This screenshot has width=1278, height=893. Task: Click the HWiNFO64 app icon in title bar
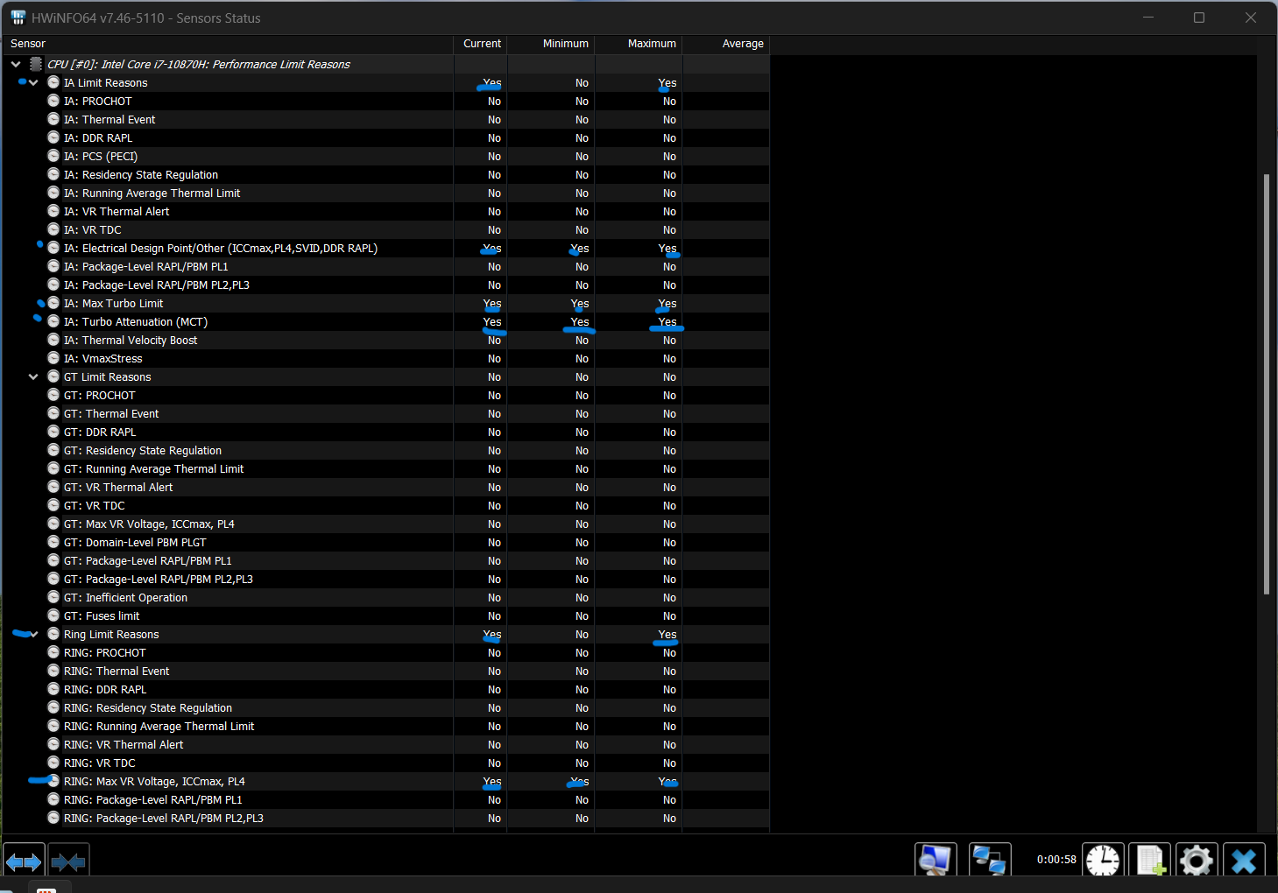[18, 18]
